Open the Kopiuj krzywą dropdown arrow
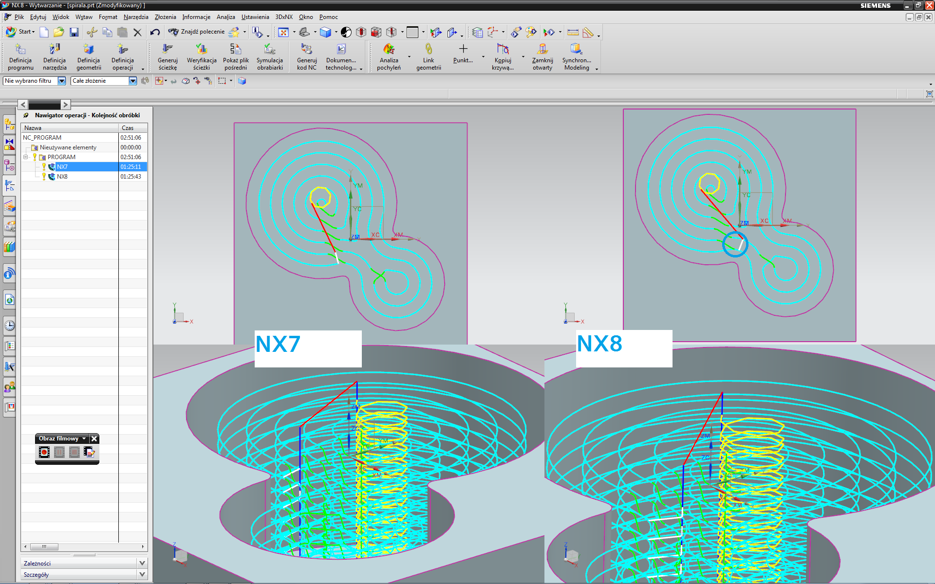The image size is (935, 584). pyautogui.click(x=523, y=57)
